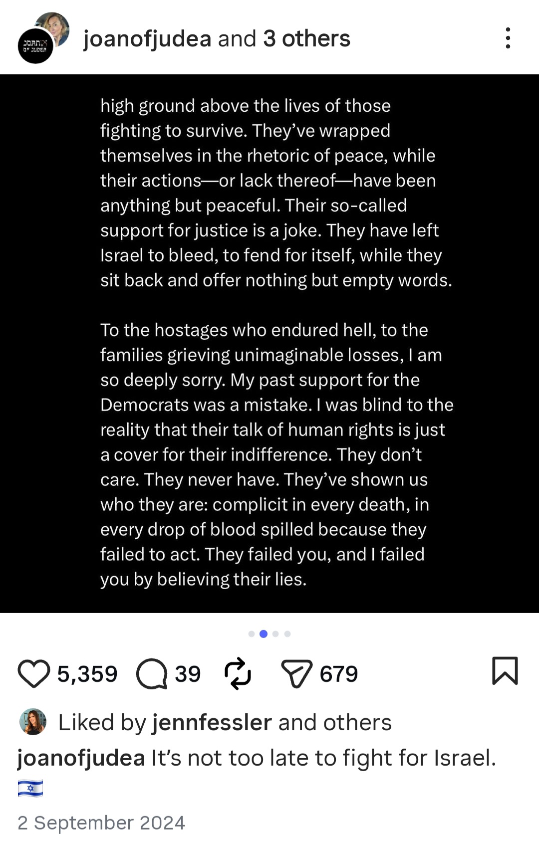Tap the 39 comments count

point(188,674)
